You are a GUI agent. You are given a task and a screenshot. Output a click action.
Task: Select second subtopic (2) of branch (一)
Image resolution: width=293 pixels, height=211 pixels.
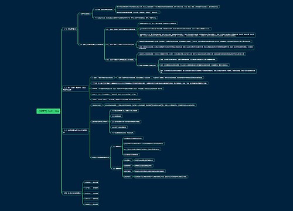(x=91, y=45)
